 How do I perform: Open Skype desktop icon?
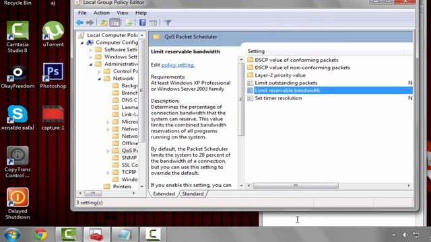(x=18, y=118)
